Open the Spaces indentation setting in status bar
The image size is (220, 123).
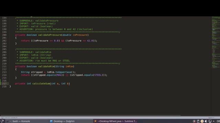[211, 118]
